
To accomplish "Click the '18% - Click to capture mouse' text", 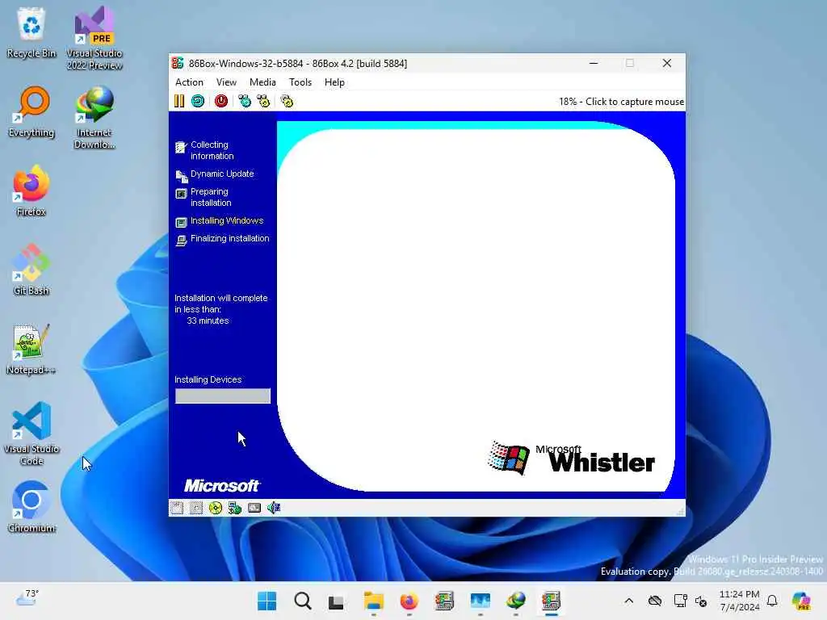I will pos(621,102).
